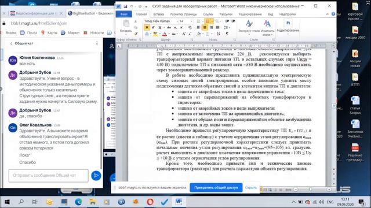Open the Times New Roman font dropdown
Screen dimensions: 371x208
point(177,21)
